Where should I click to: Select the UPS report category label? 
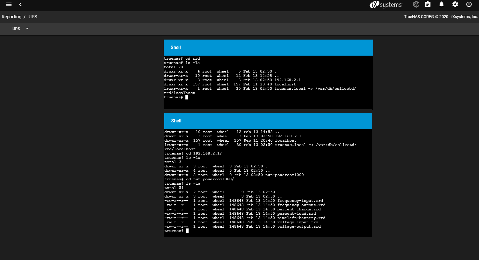16,29
